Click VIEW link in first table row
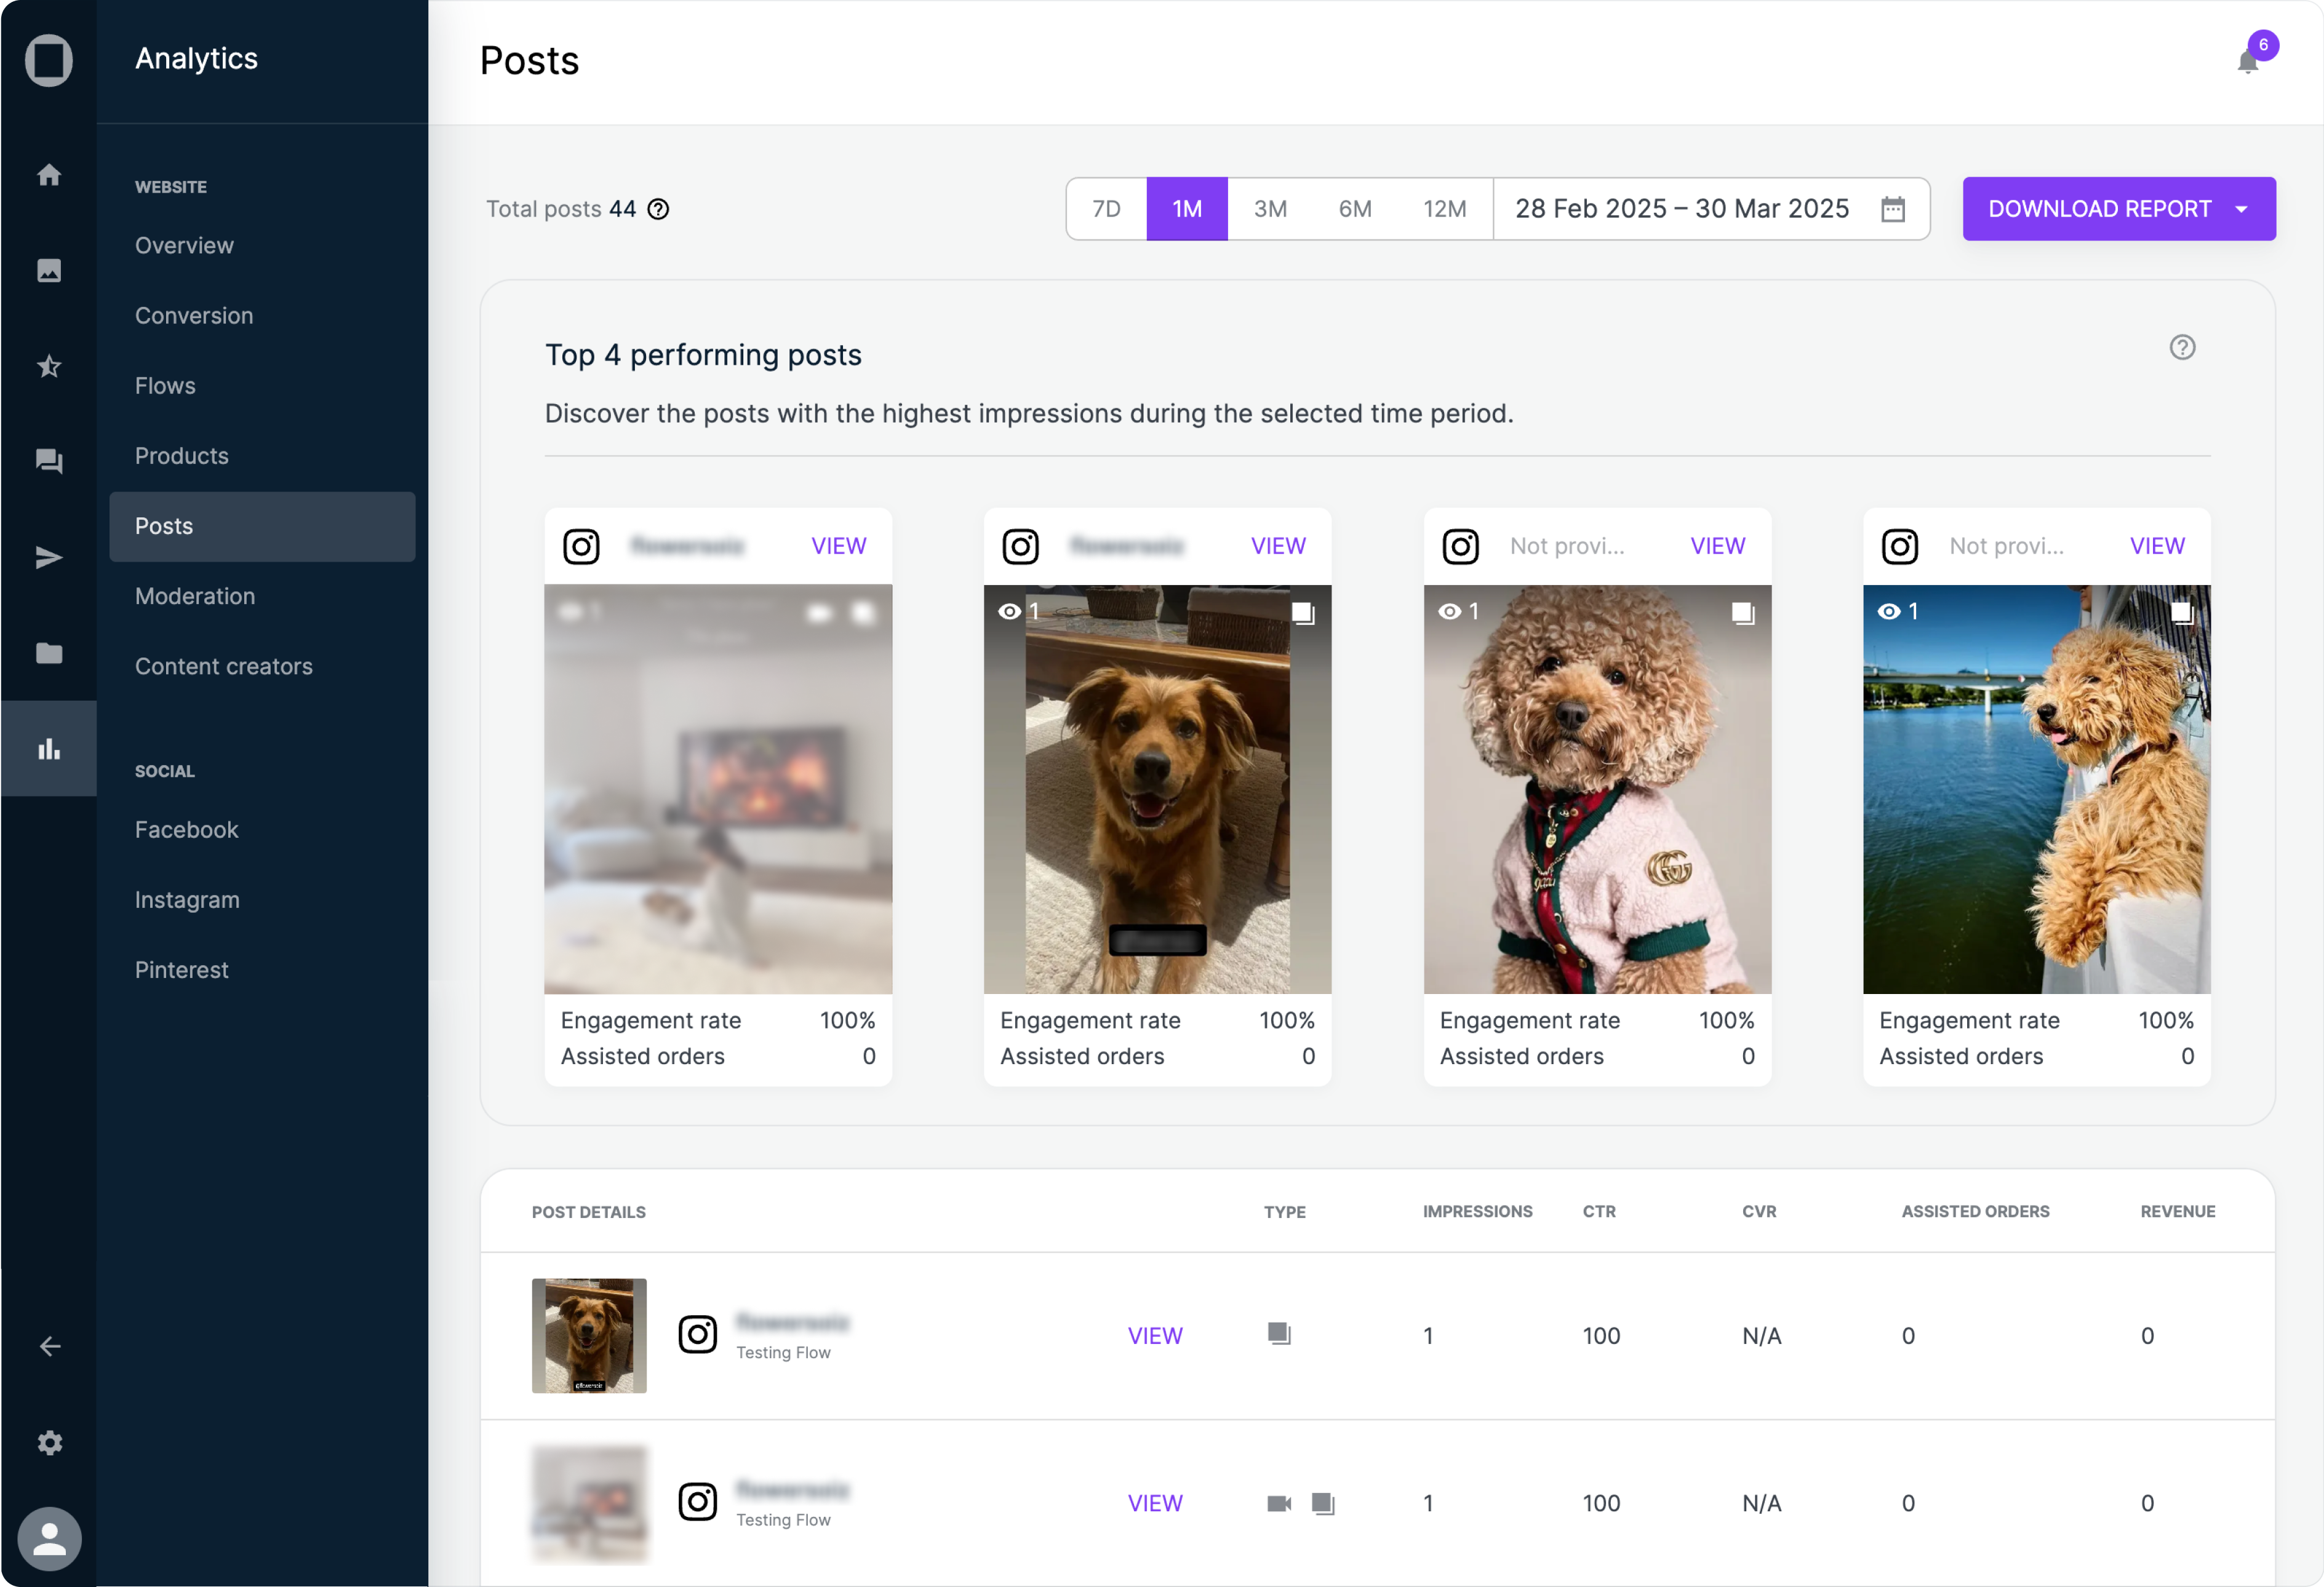The height and width of the screenshot is (1587, 2324). [x=1155, y=1335]
